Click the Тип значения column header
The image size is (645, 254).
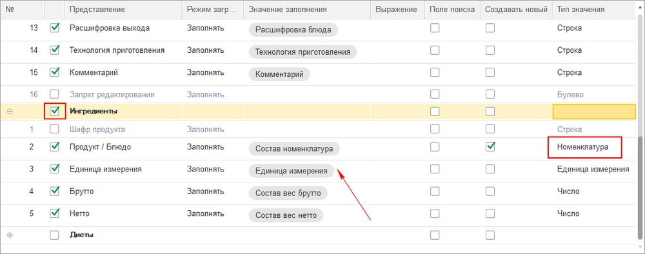pyautogui.click(x=594, y=10)
